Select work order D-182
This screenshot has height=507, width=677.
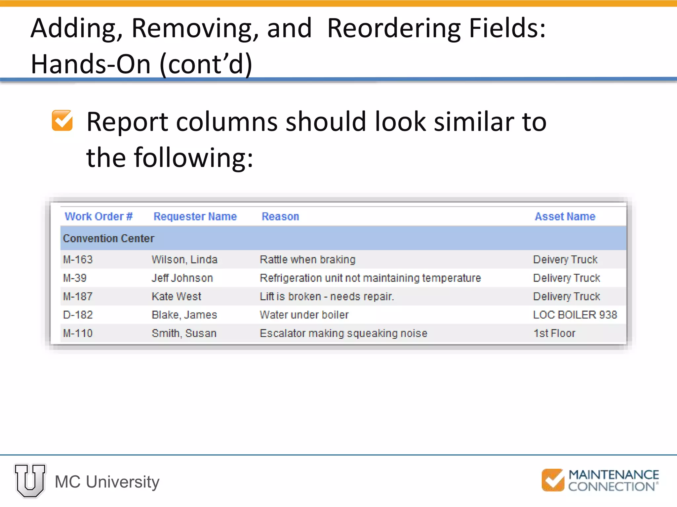(78, 315)
